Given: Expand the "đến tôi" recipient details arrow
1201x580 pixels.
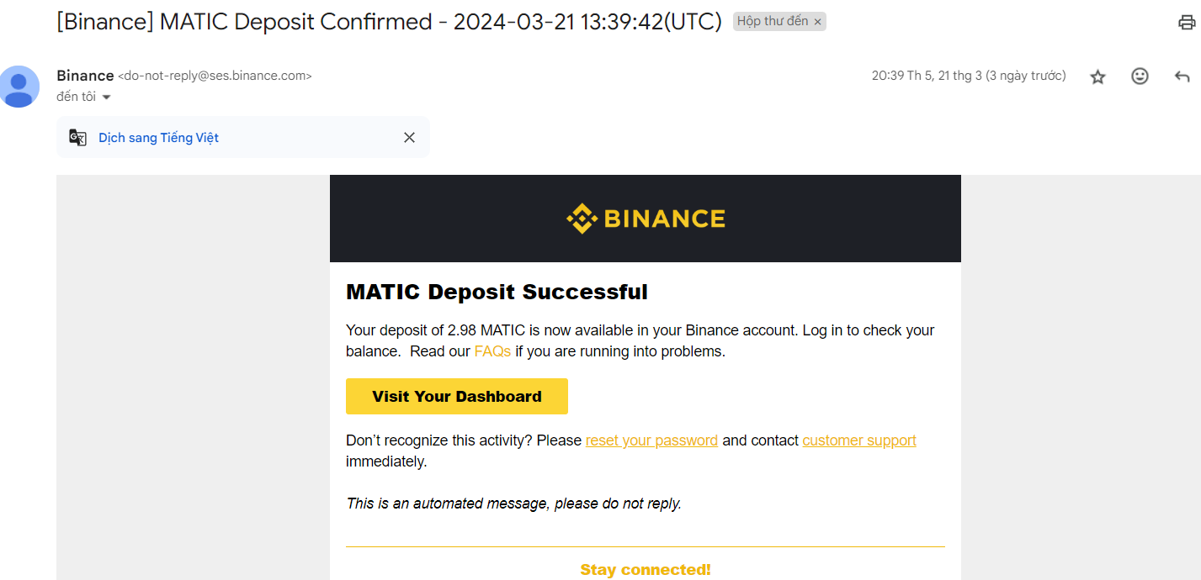Looking at the screenshot, I should click(106, 98).
